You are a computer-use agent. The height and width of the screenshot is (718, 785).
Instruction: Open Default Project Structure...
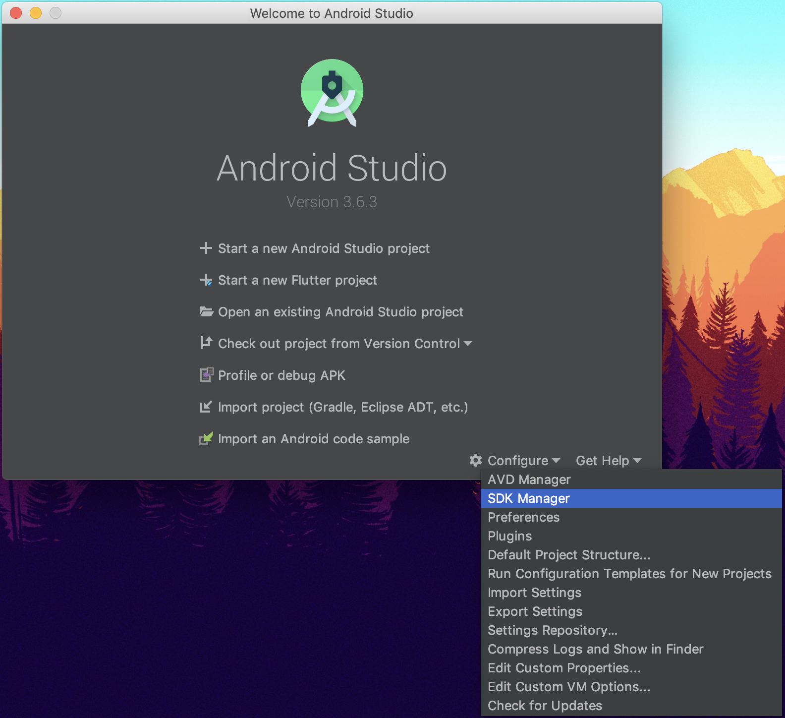[x=631, y=555]
